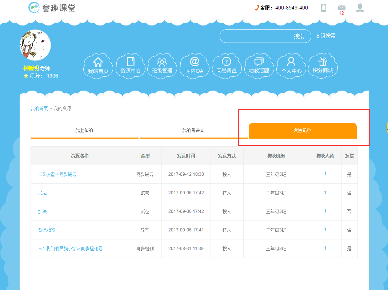Image resolution: width=388 pixels, height=290 pixels.
Task: Open 问卷调查 survey icon
Action: [x=227, y=66]
